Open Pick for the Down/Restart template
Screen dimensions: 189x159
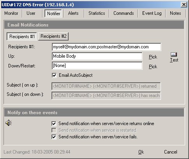click(x=153, y=67)
